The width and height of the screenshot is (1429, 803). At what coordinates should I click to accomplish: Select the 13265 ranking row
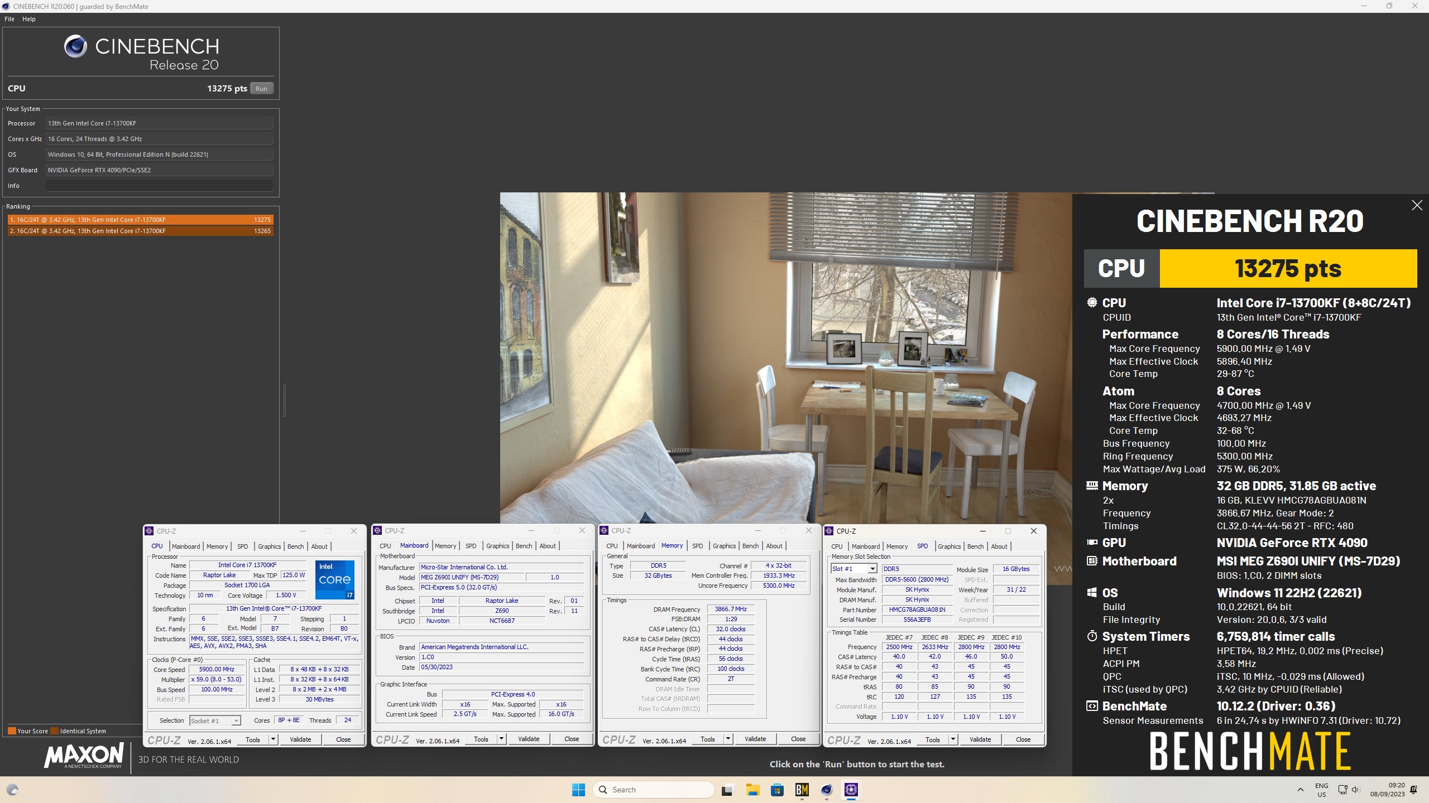click(140, 231)
